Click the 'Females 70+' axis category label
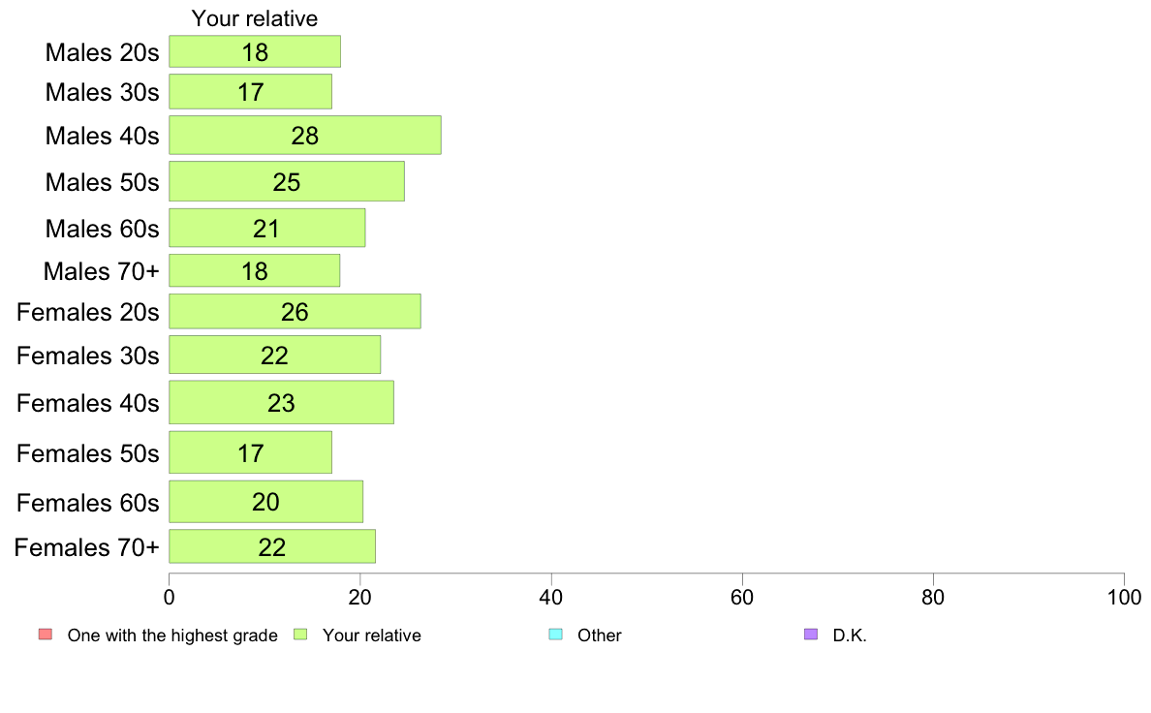Viewport: 1151px width, 713px height. coord(86,547)
